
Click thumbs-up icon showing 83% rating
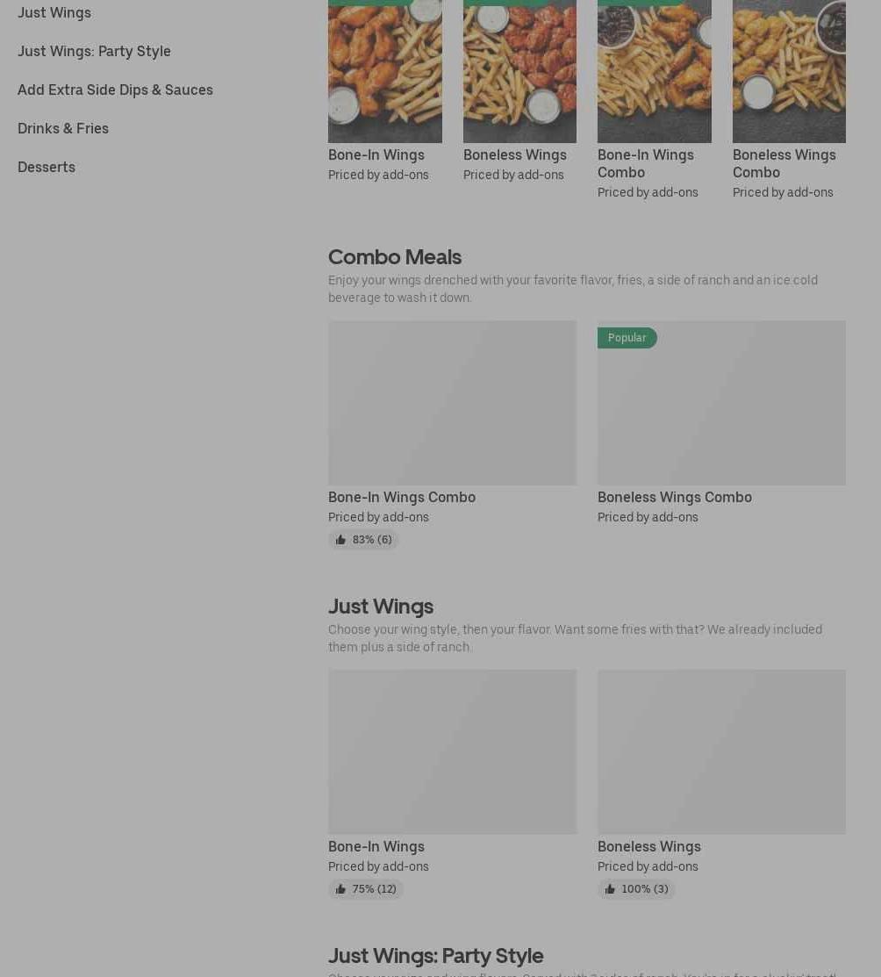click(340, 540)
